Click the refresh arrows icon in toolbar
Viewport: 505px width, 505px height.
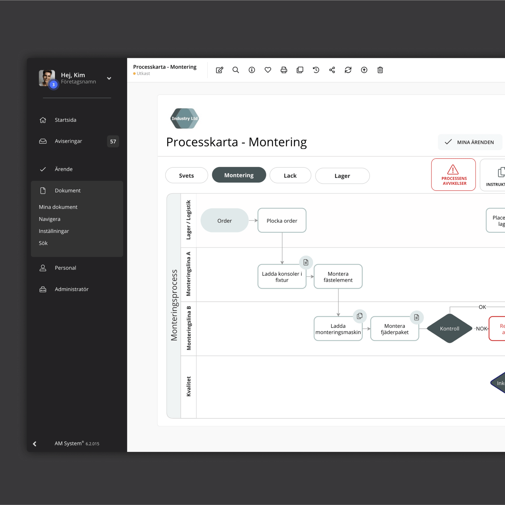pyautogui.click(x=348, y=70)
